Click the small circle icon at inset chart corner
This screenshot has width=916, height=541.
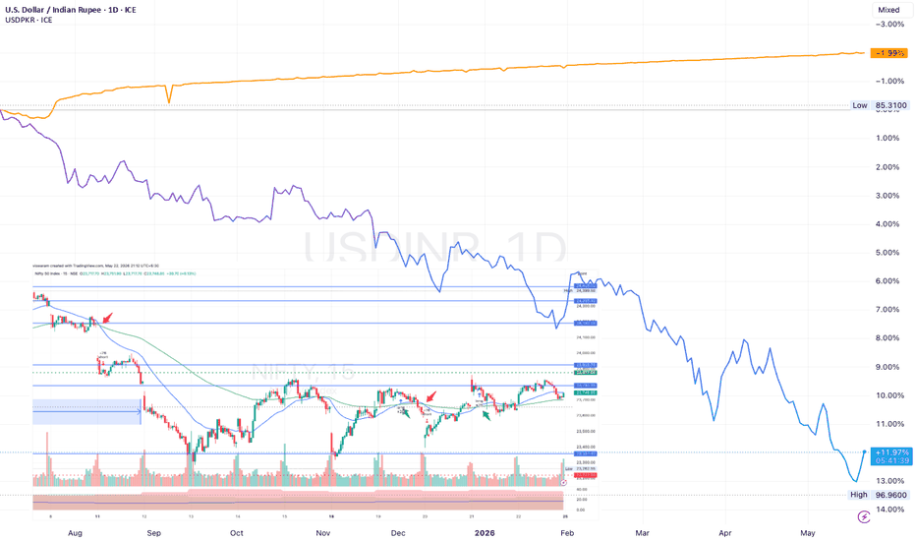(x=563, y=483)
